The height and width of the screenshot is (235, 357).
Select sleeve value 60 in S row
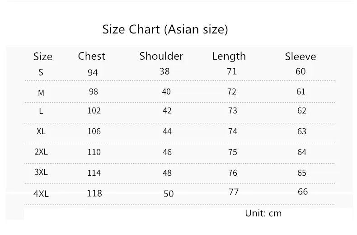301,71
